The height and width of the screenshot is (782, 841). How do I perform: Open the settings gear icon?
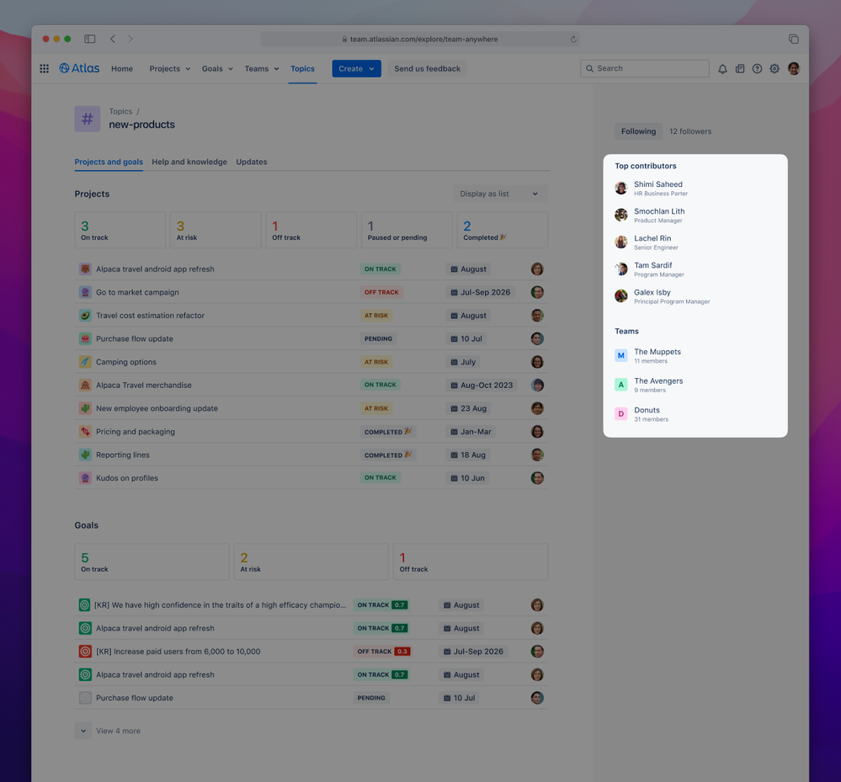774,69
